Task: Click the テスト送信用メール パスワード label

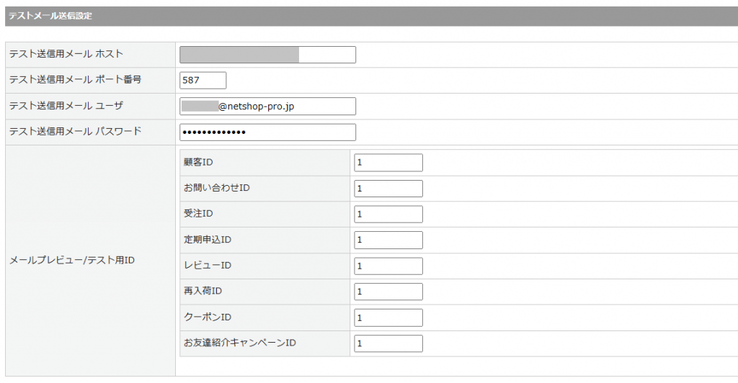Action: point(76,132)
